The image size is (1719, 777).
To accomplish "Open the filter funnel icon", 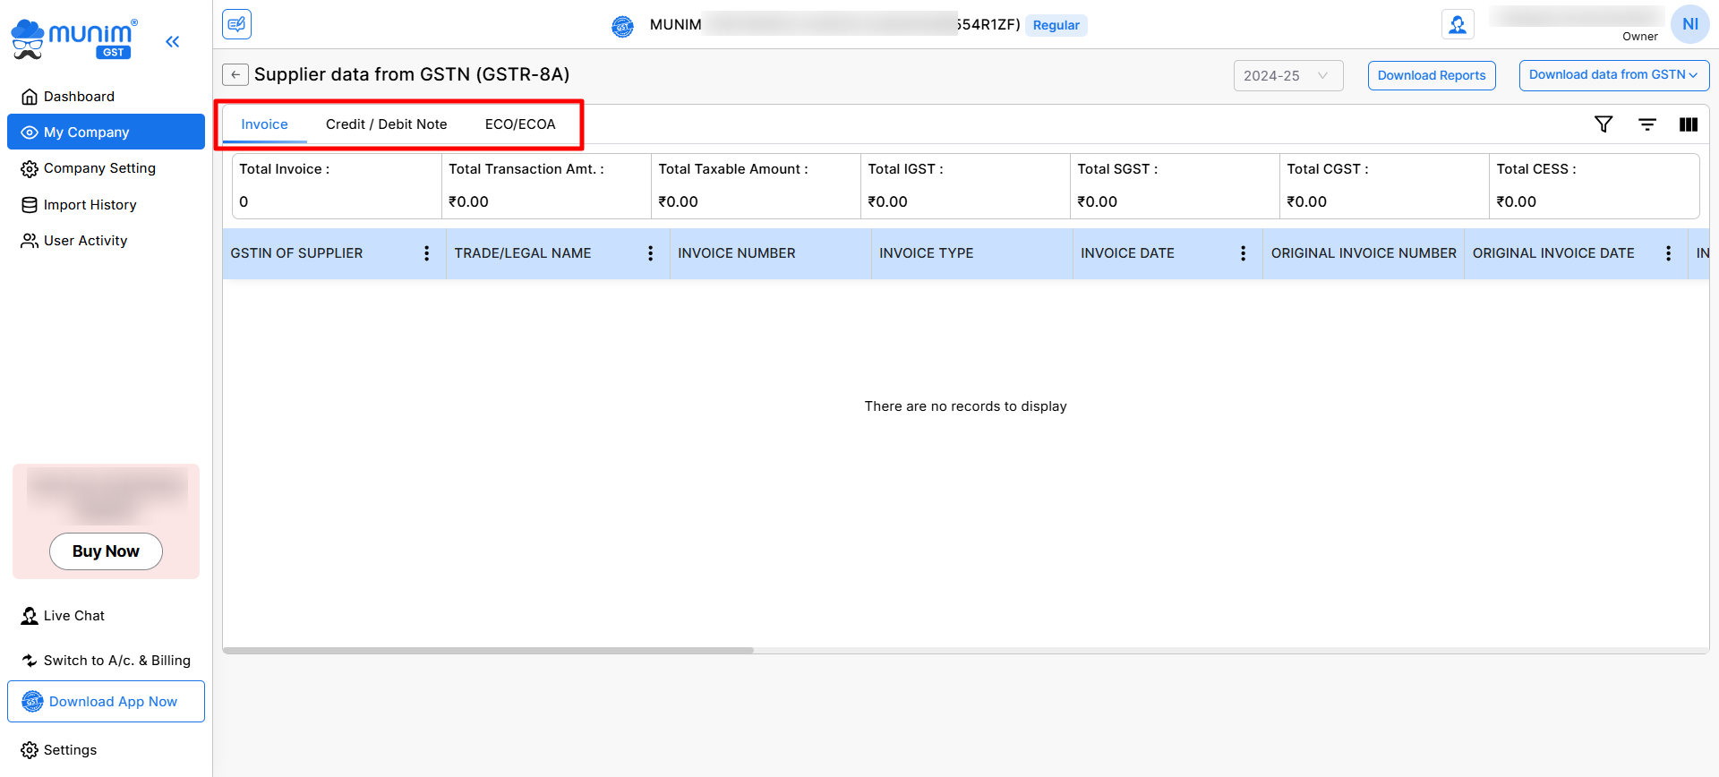I will pos(1604,124).
